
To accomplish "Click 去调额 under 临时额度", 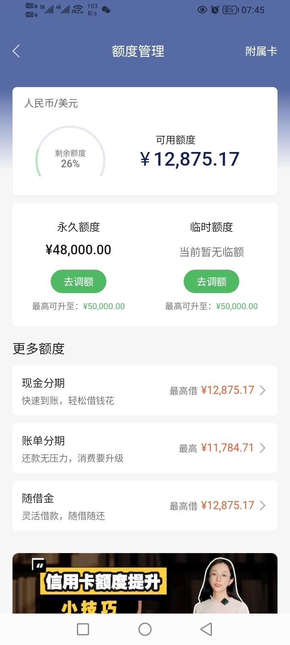I will click(211, 281).
